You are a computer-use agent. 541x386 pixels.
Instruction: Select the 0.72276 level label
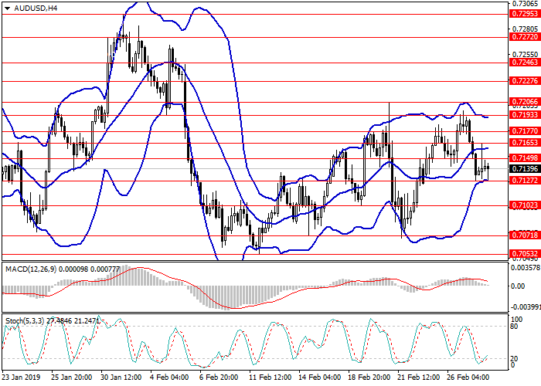click(x=522, y=80)
